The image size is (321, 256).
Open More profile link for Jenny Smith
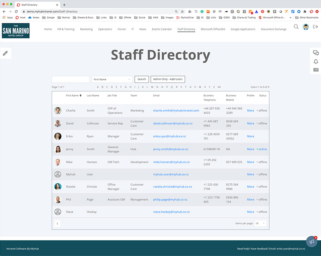pyautogui.click(x=250, y=149)
